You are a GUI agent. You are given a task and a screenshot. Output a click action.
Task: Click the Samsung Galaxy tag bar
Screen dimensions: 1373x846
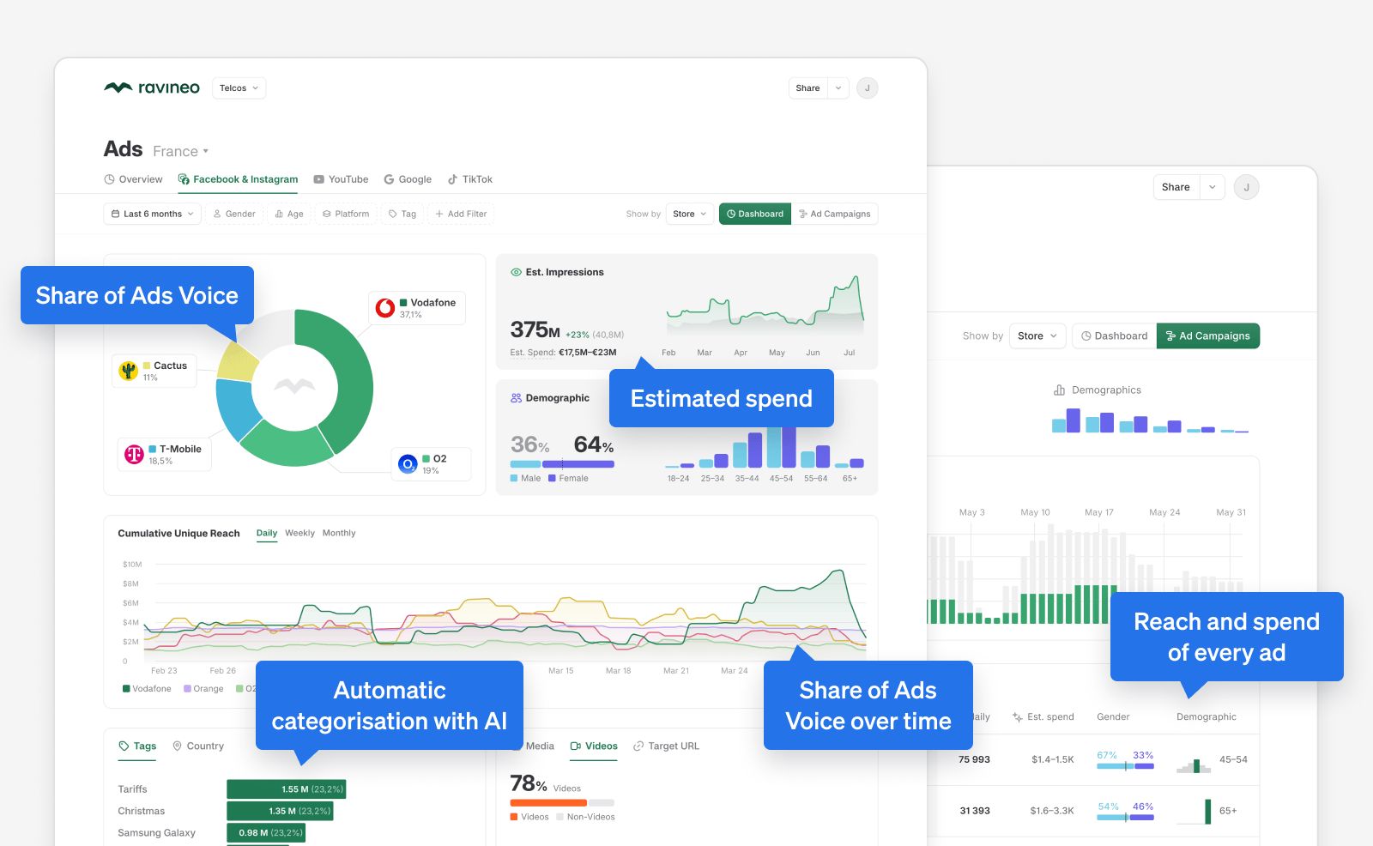pos(266,832)
